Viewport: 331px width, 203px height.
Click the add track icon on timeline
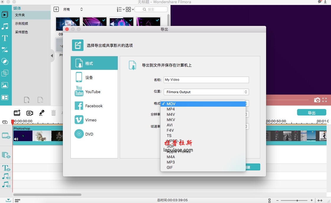(x=5, y=122)
